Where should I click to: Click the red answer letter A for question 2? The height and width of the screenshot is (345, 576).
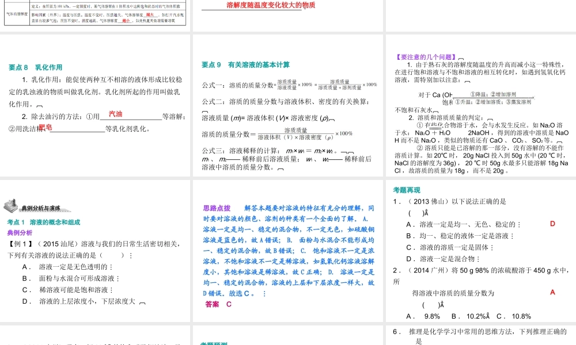[552, 292]
